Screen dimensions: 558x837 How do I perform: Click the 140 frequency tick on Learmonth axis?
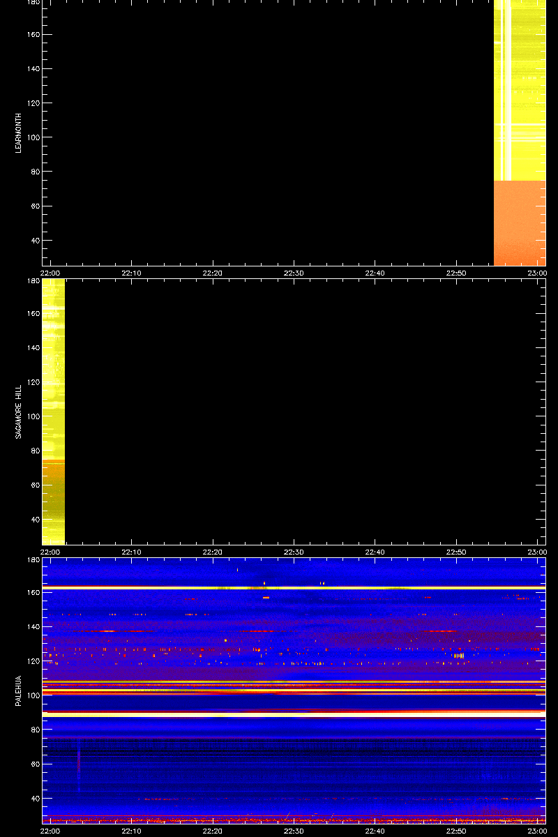[x=34, y=69]
